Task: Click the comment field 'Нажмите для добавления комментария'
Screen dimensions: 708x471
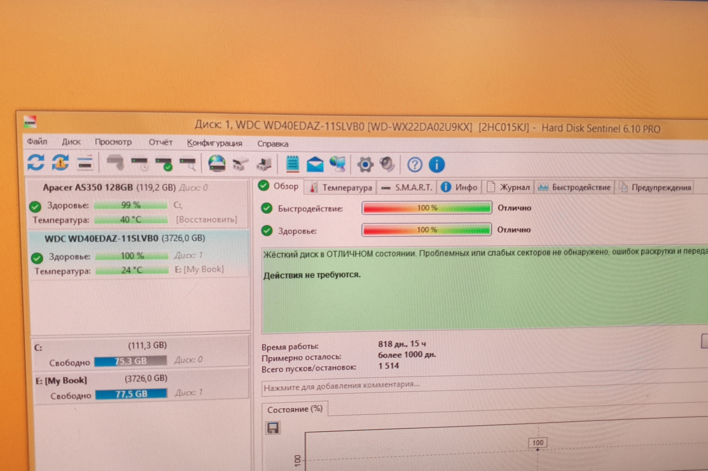Action: (x=484, y=385)
